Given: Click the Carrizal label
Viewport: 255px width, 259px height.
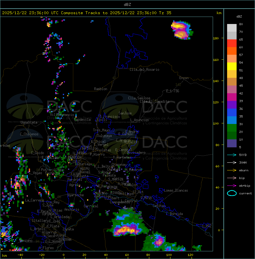Looking at the screenshot, I should pyautogui.click(x=91, y=206).
